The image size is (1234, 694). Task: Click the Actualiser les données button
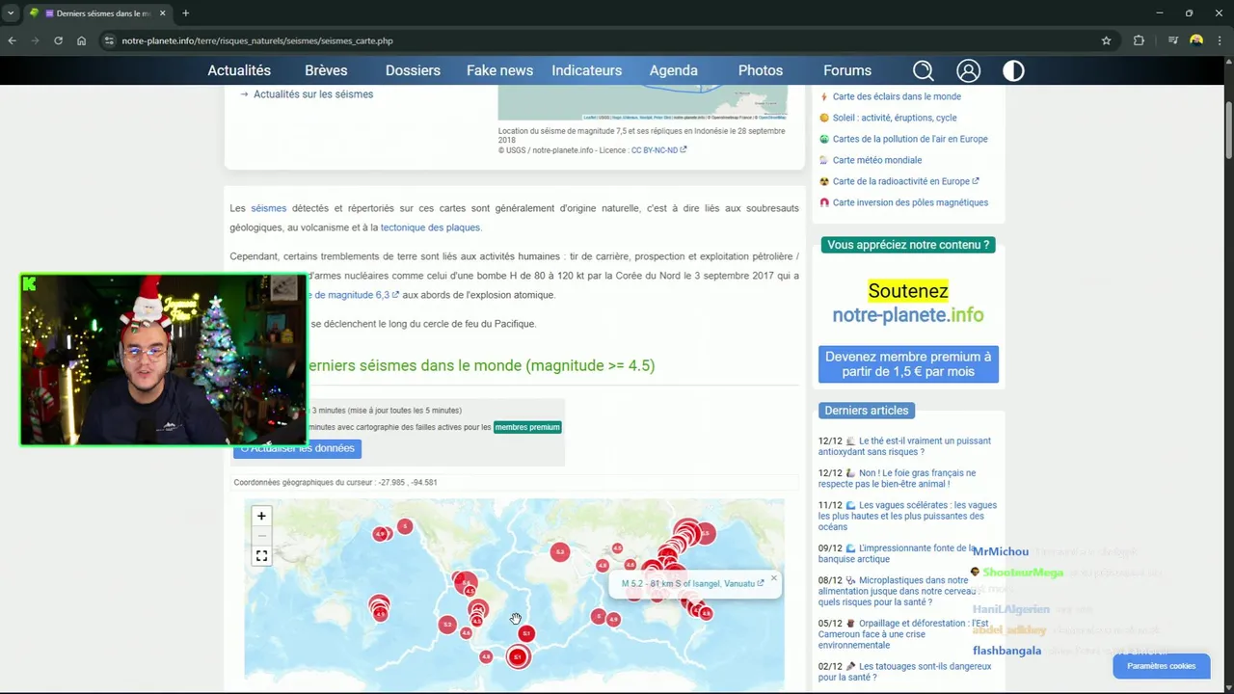coord(297,448)
